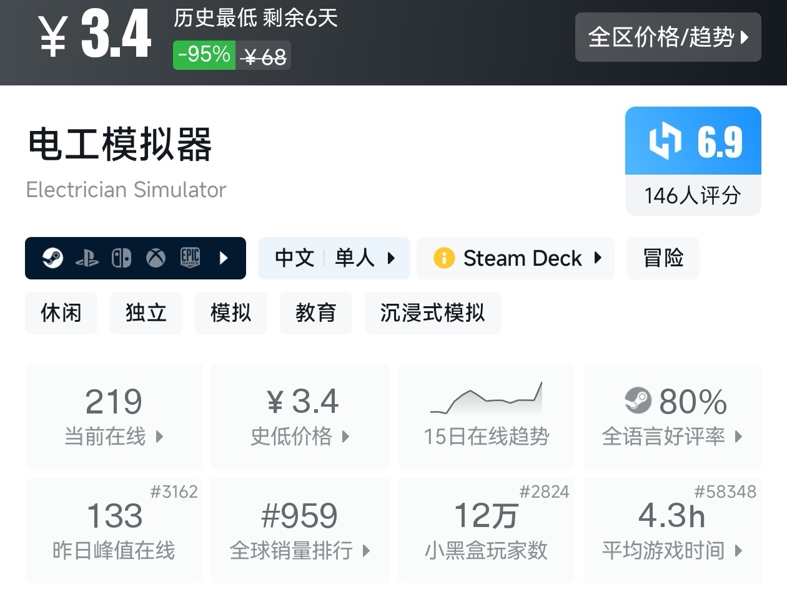Viewport: 787px width, 600px height.
Task: Select the 冒险 genre tag
Action: (663, 258)
